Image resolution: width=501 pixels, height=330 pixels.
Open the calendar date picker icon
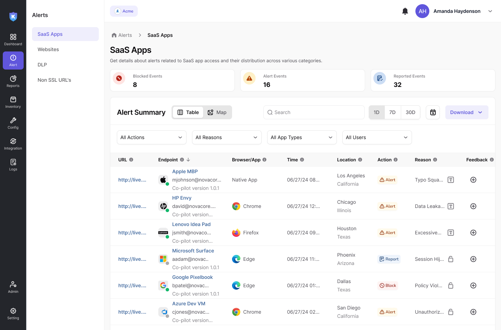433,112
